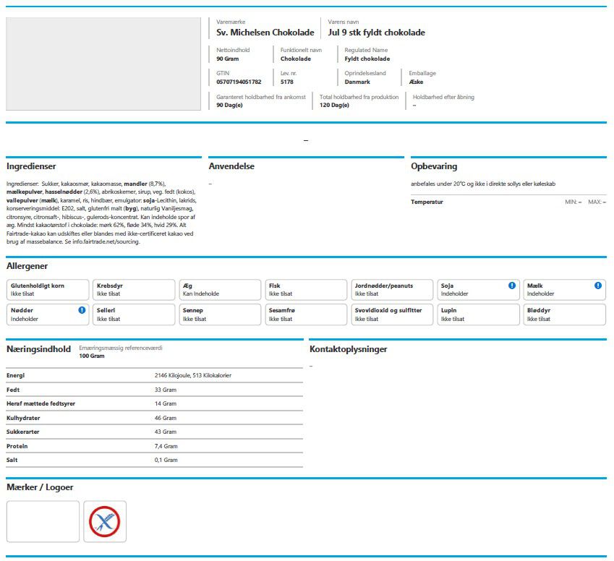Click the Heraf mættede fedtsyrer value '14 Gram'
This screenshot has height=561, width=614.
coord(166,403)
